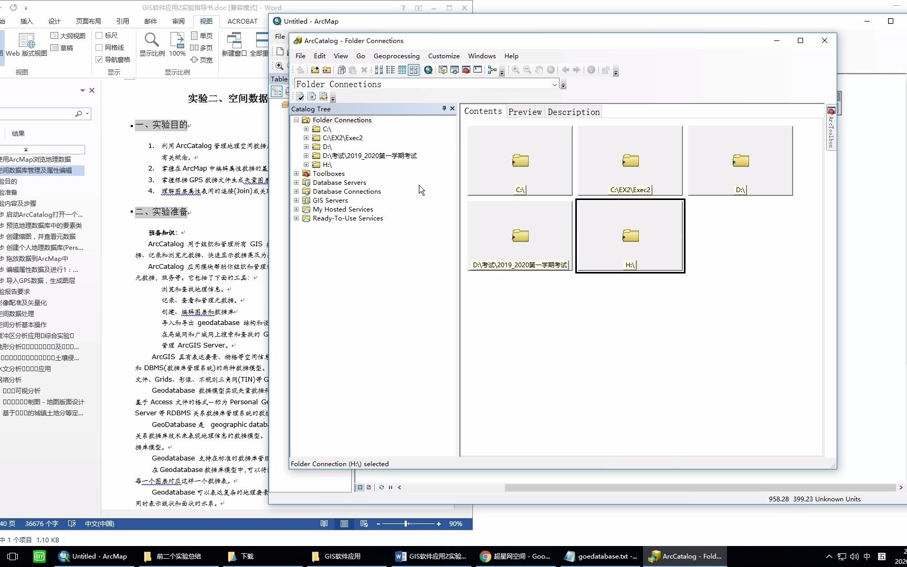907x567 pixels.
Task: Open the ArcToolbox window icon
Action: coord(466,70)
